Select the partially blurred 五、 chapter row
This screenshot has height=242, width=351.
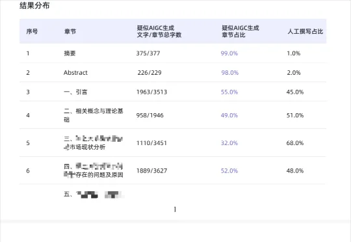coord(94,195)
